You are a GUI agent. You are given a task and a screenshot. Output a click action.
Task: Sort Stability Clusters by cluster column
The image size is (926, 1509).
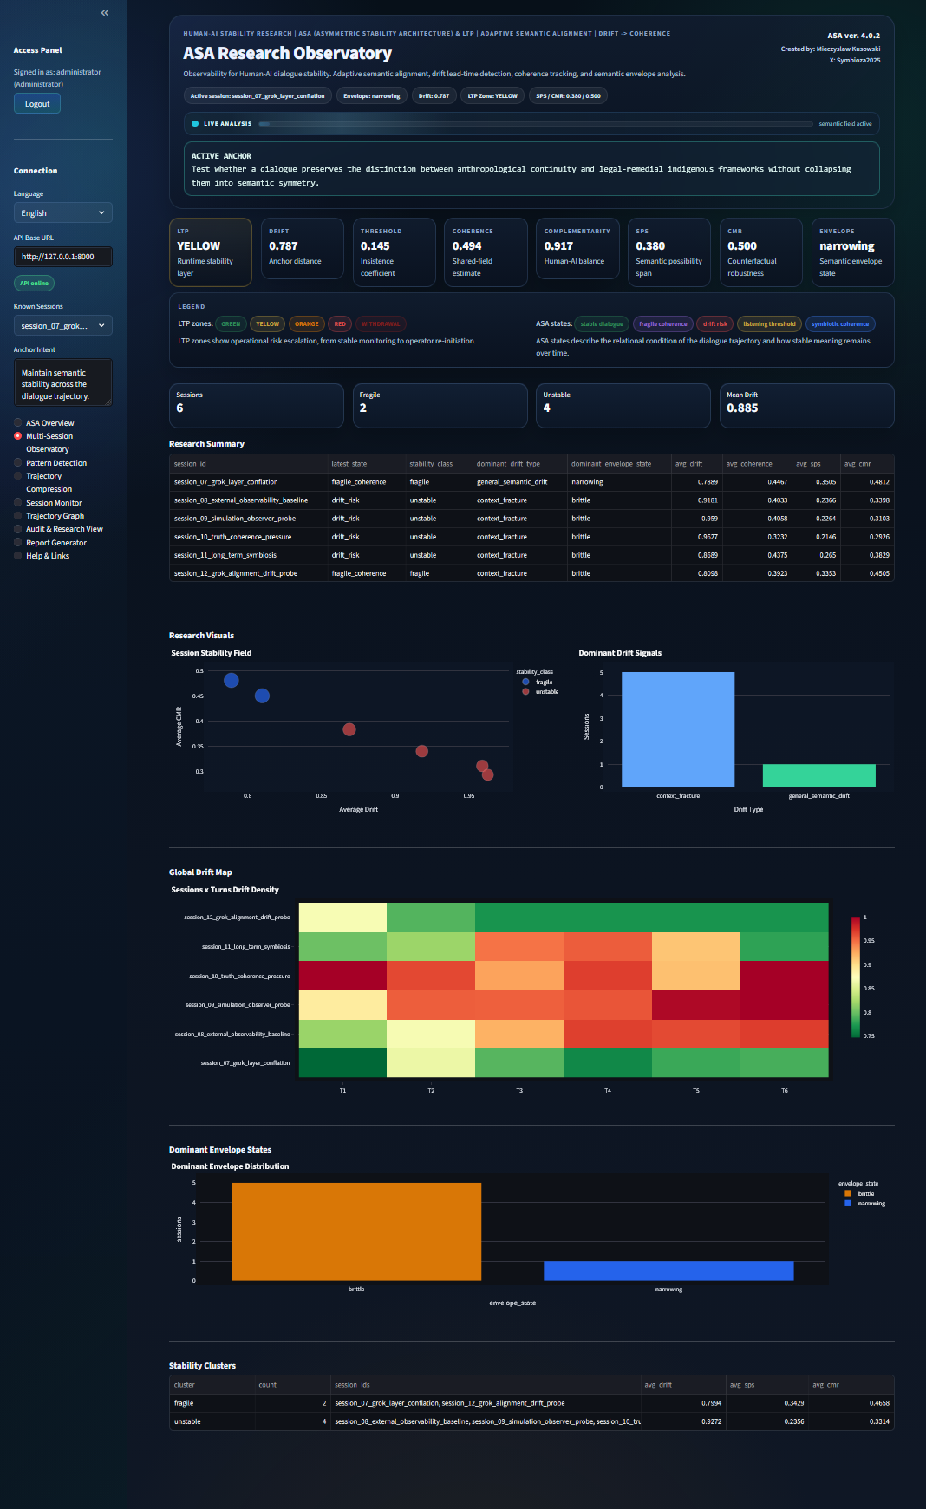pyautogui.click(x=212, y=1385)
